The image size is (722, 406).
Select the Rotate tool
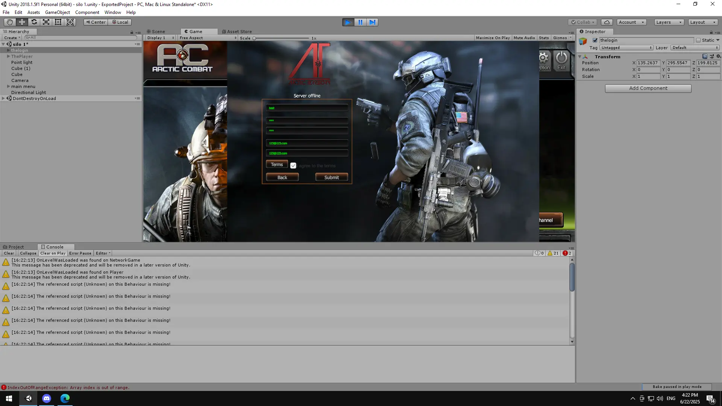pos(34,22)
